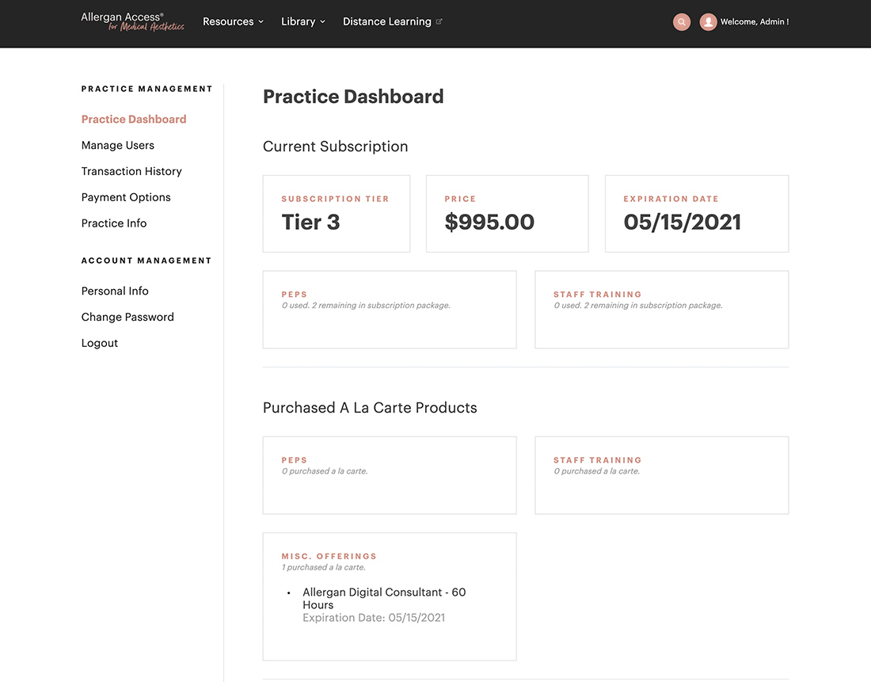The width and height of the screenshot is (871, 682).
Task: Open Payment Options
Action: tap(126, 197)
